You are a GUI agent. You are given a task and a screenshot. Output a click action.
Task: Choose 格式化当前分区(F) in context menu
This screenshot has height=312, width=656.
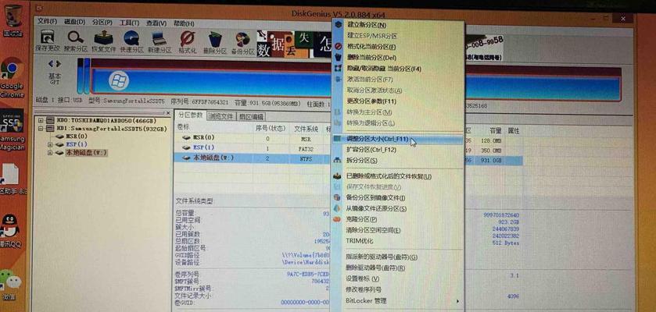(x=371, y=47)
